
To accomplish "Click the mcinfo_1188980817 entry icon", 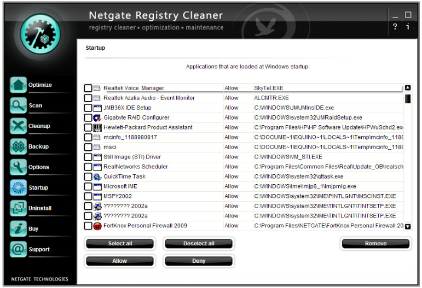I will coord(97,137).
